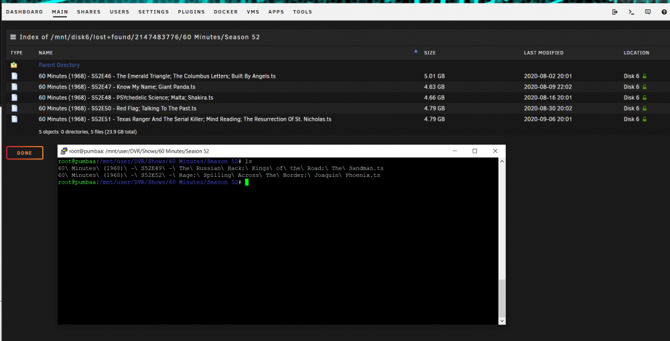Sort by the Type column header
Viewport: 670px width, 341px height.
17,53
